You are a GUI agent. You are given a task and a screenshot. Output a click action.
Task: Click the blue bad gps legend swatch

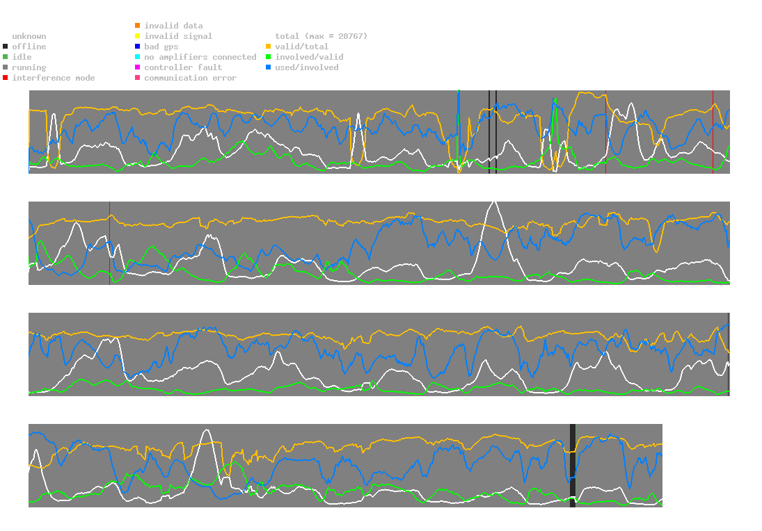click(x=138, y=47)
